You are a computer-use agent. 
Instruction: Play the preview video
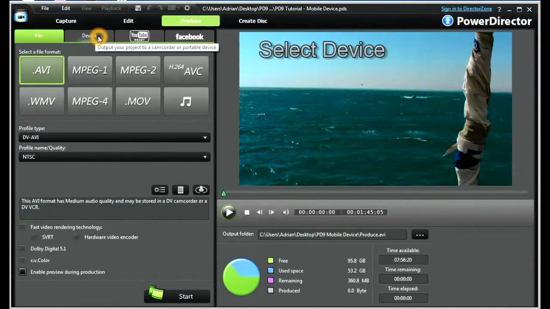[x=229, y=212]
